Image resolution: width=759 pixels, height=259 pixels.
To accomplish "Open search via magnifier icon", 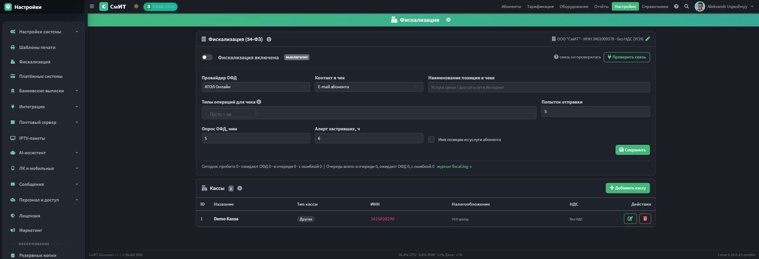I will [x=686, y=6].
